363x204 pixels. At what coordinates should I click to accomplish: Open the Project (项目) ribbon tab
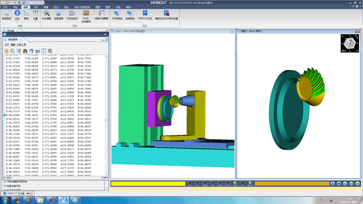15,7
